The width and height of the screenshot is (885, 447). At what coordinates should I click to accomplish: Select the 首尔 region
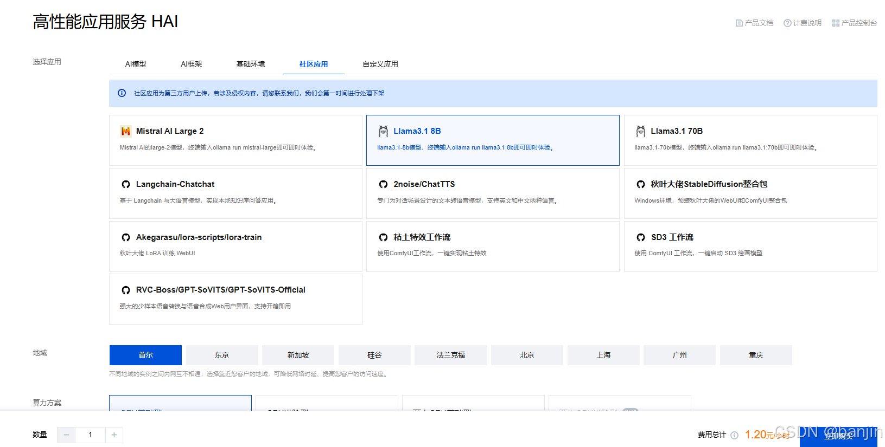[145, 355]
